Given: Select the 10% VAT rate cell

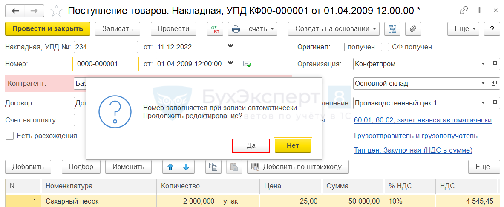Looking at the screenshot, I should (410, 201).
